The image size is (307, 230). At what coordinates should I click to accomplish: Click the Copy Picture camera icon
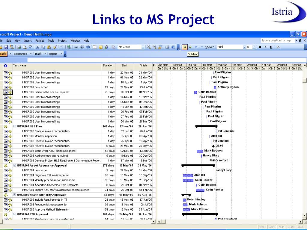pyautogui.click(x=167, y=47)
